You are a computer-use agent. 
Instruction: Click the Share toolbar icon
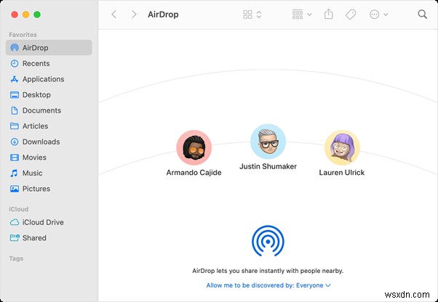pyautogui.click(x=329, y=15)
